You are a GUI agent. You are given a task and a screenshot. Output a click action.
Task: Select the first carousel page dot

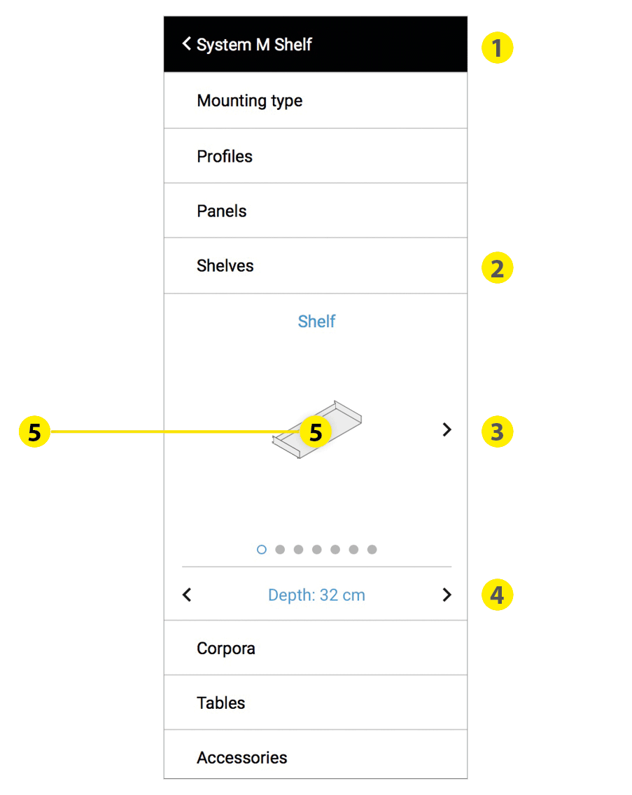click(x=262, y=550)
